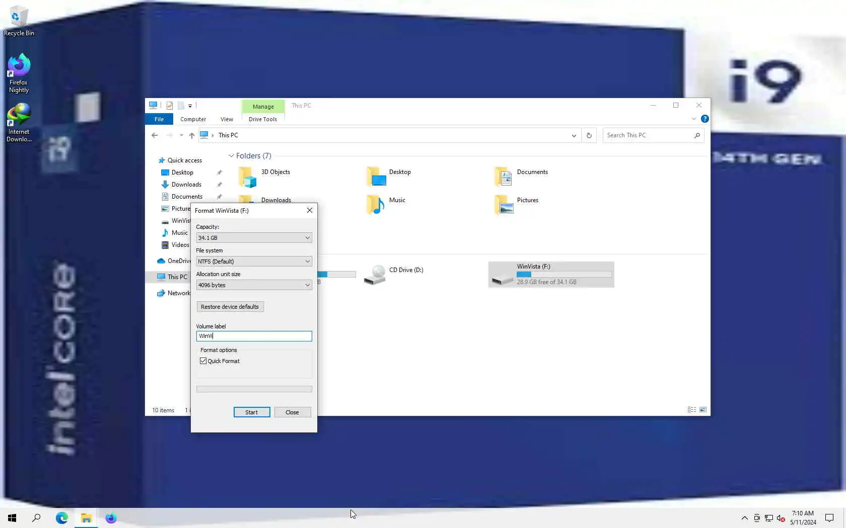Click the Search This PC field

coord(653,135)
